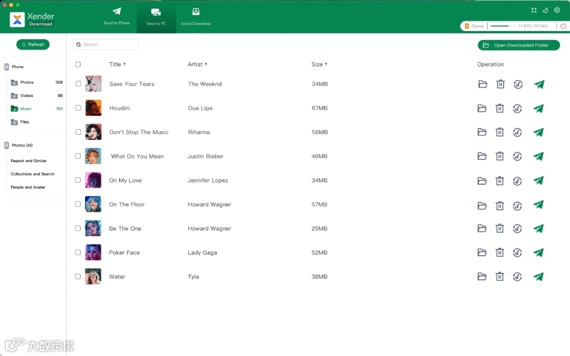
Task: Open Repeat and Similar section
Action: 28,160
